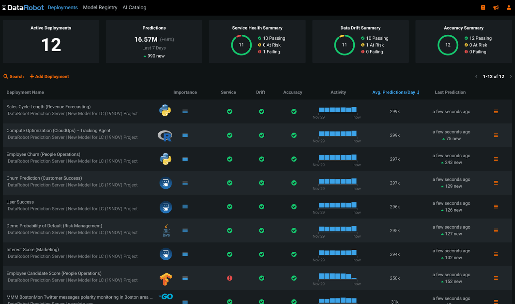Click the Search button
The image size is (515, 304).
pos(14,76)
